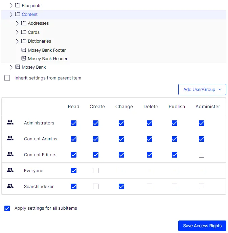The height and width of the screenshot is (233, 228).
Task: Click the SearchIndexer group name
Action: tap(39, 186)
